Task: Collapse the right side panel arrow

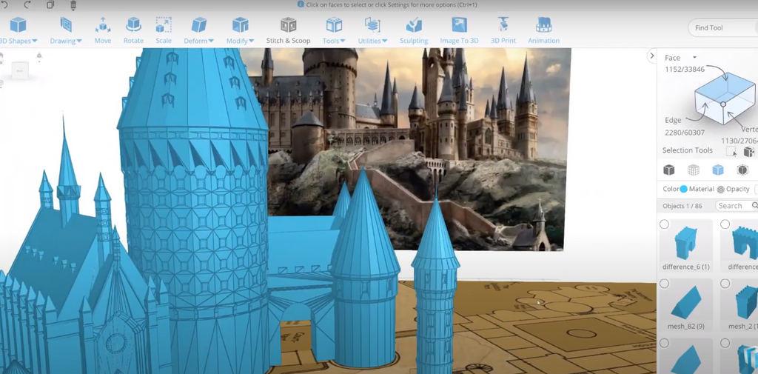Action: [651, 56]
